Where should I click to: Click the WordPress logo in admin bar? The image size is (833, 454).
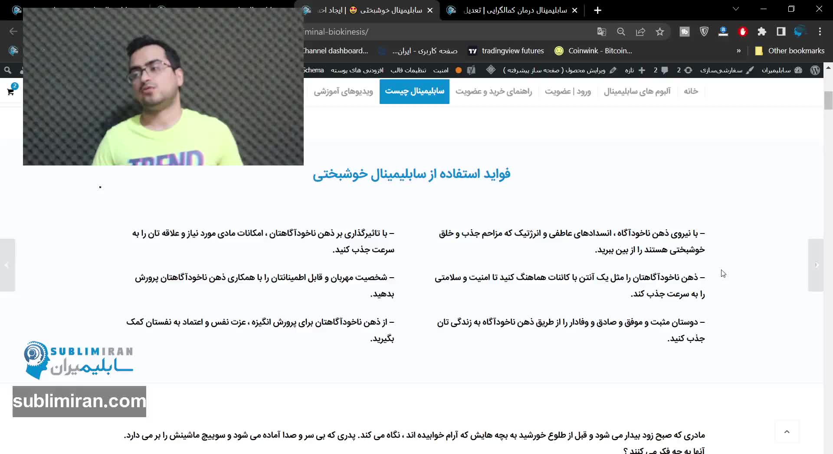pyautogui.click(x=815, y=70)
